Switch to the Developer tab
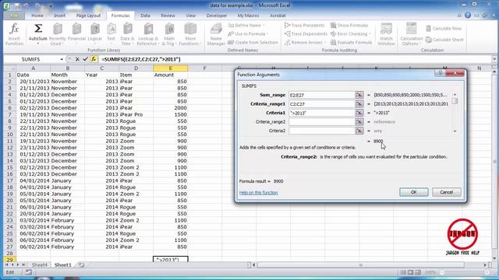The height and width of the screenshot is (280, 499). pos(217,16)
